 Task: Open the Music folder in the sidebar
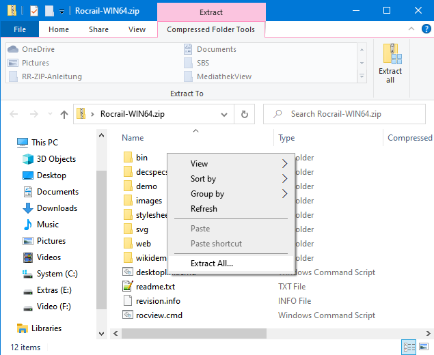click(47, 225)
